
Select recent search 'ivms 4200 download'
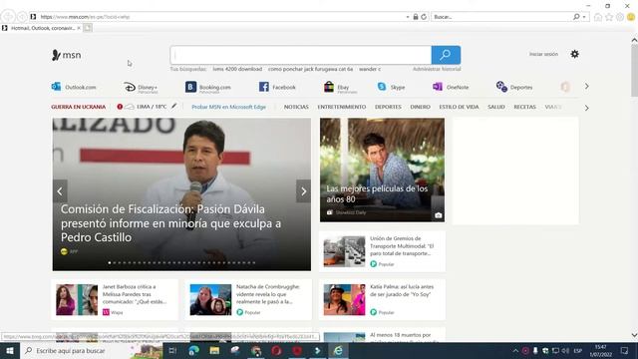click(237, 69)
